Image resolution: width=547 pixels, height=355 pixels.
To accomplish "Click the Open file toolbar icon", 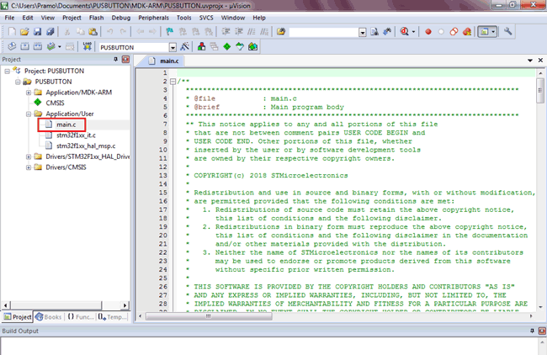I will (x=26, y=32).
